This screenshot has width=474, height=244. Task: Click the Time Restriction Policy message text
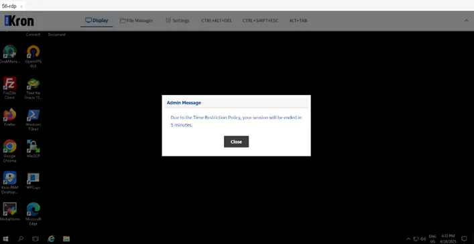tap(236, 121)
